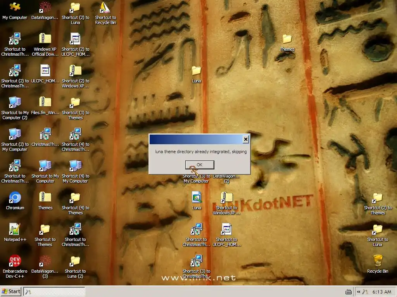The height and width of the screenshot is (297, 397).
Task: Select Shortcut (4) to Themes folder
Action: pyautogui.click(x=76, y=203)
